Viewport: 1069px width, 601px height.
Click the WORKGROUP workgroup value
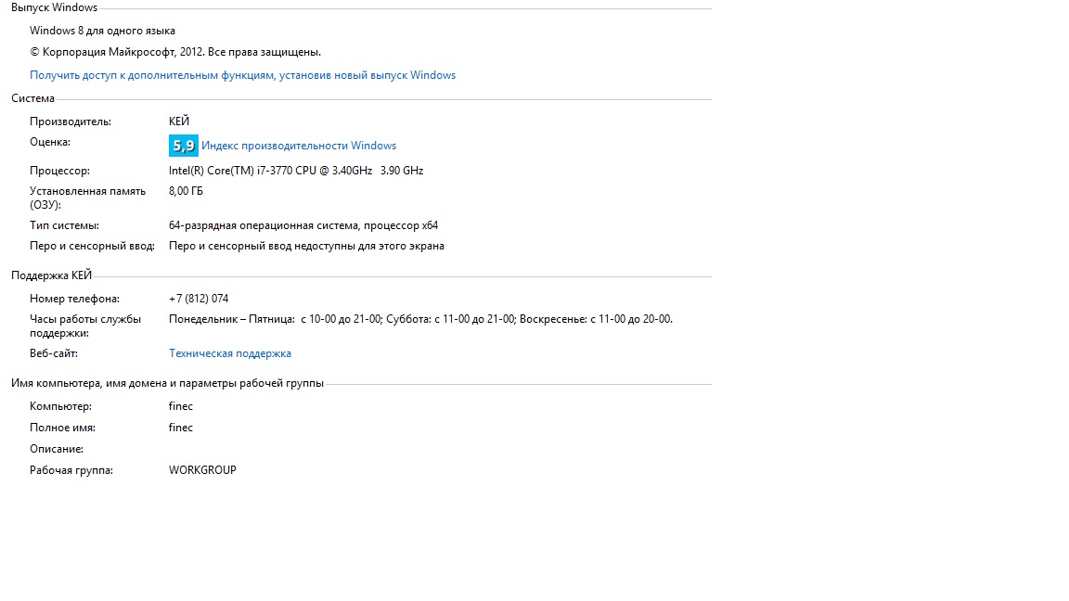pyautogui.click(x=202, y=470)
